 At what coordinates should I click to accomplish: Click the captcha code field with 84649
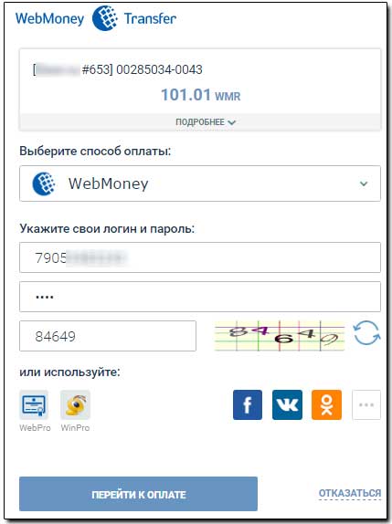[108, 336]
